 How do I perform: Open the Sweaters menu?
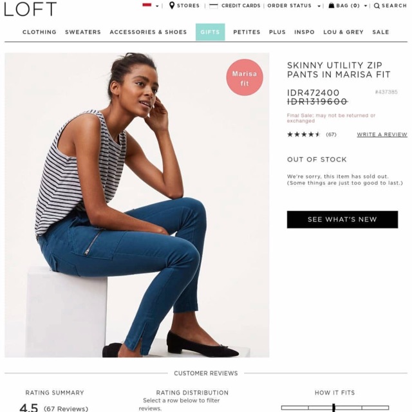(83, 32)
